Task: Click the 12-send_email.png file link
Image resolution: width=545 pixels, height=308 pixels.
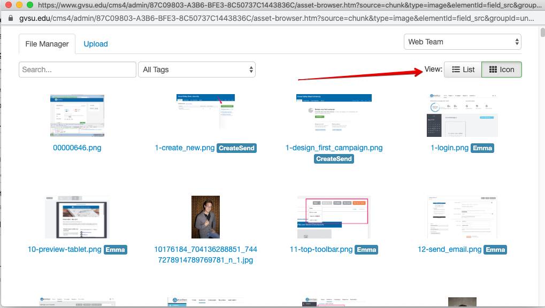Action: coord(449,249)
